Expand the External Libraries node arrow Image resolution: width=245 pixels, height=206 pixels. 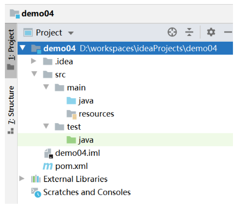[x=22, y=179]
